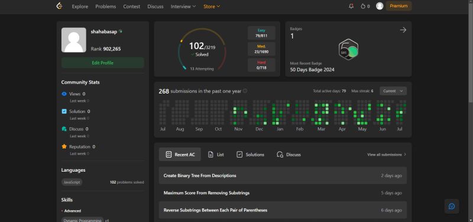Expand the Interview dropdown menu
Viewport: 473px width, 222px height.
[x=183, y=7]
